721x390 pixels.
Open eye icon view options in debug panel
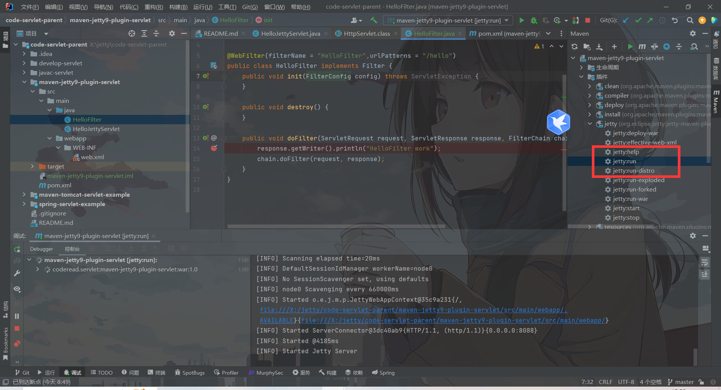click(17, 289)
